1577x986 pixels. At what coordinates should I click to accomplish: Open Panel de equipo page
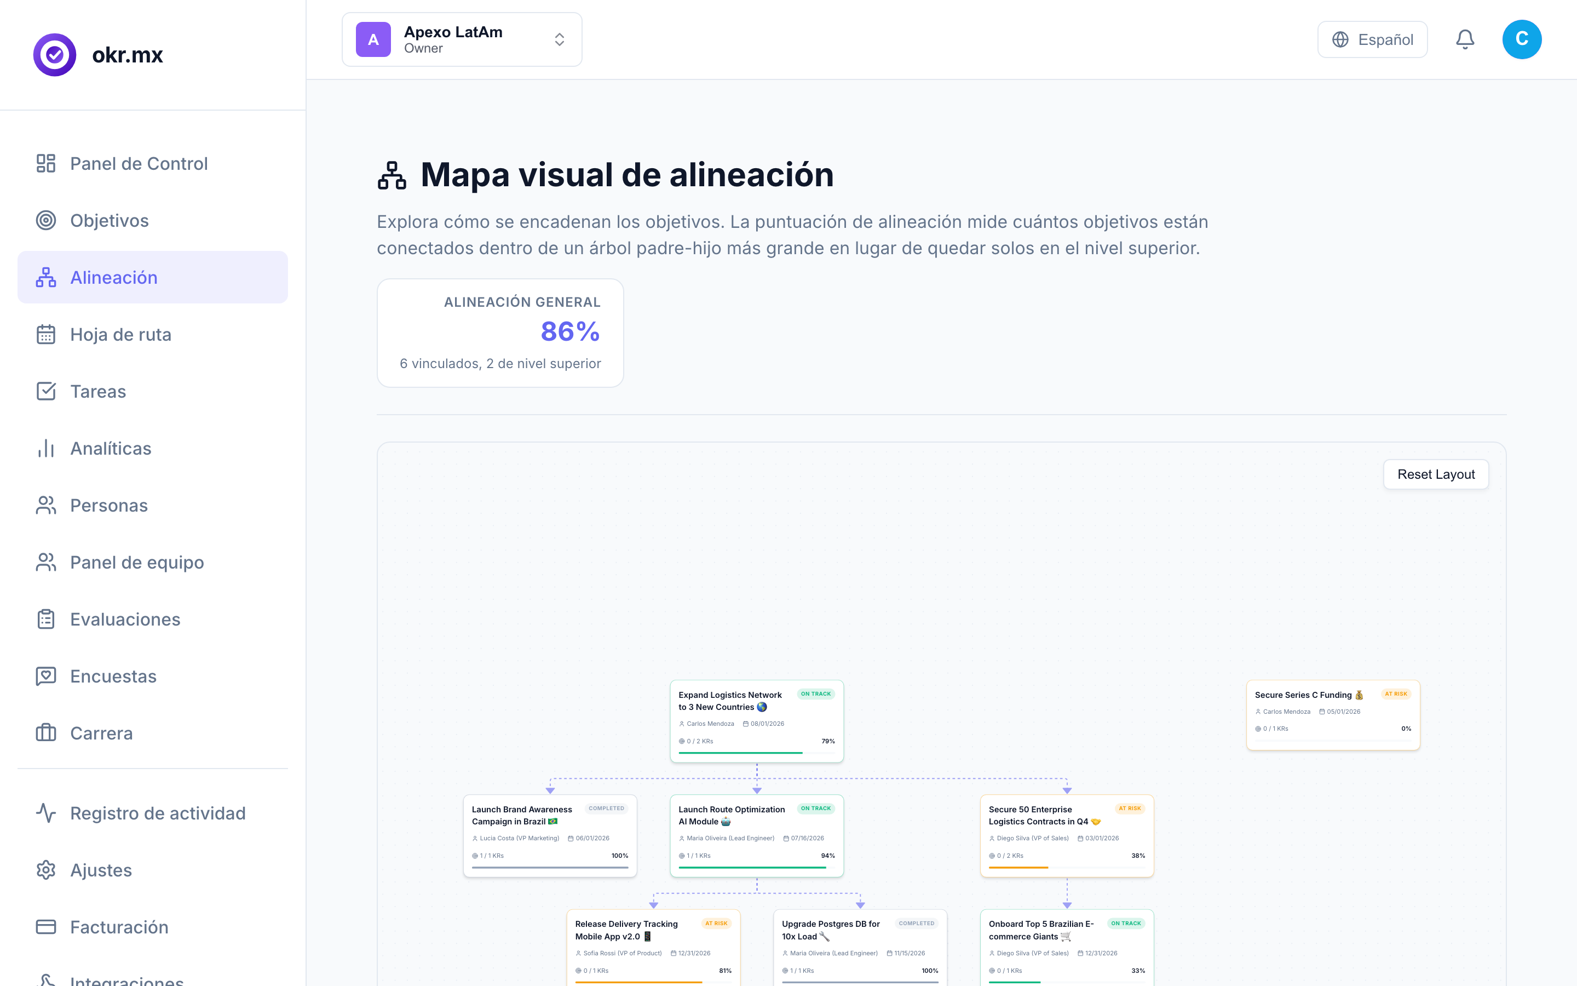152,562
